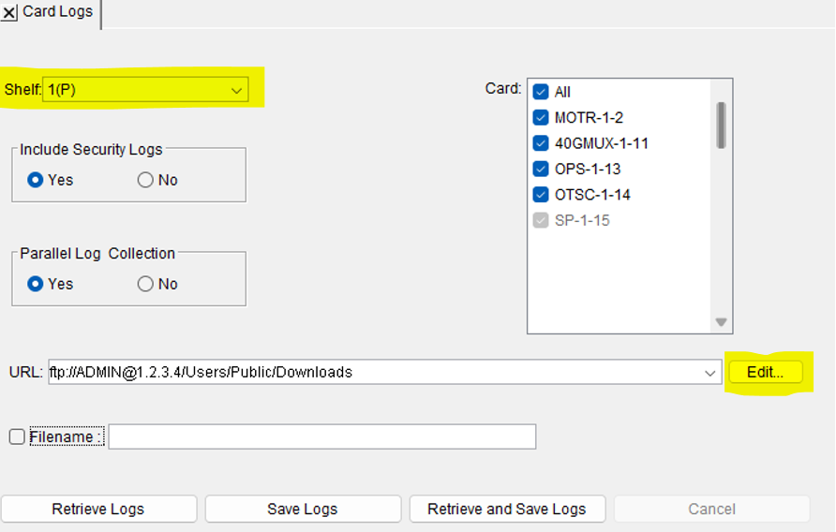Enable the Filename checkbox
The height and width of the screenshot is (532, 836).
point(17,436)
